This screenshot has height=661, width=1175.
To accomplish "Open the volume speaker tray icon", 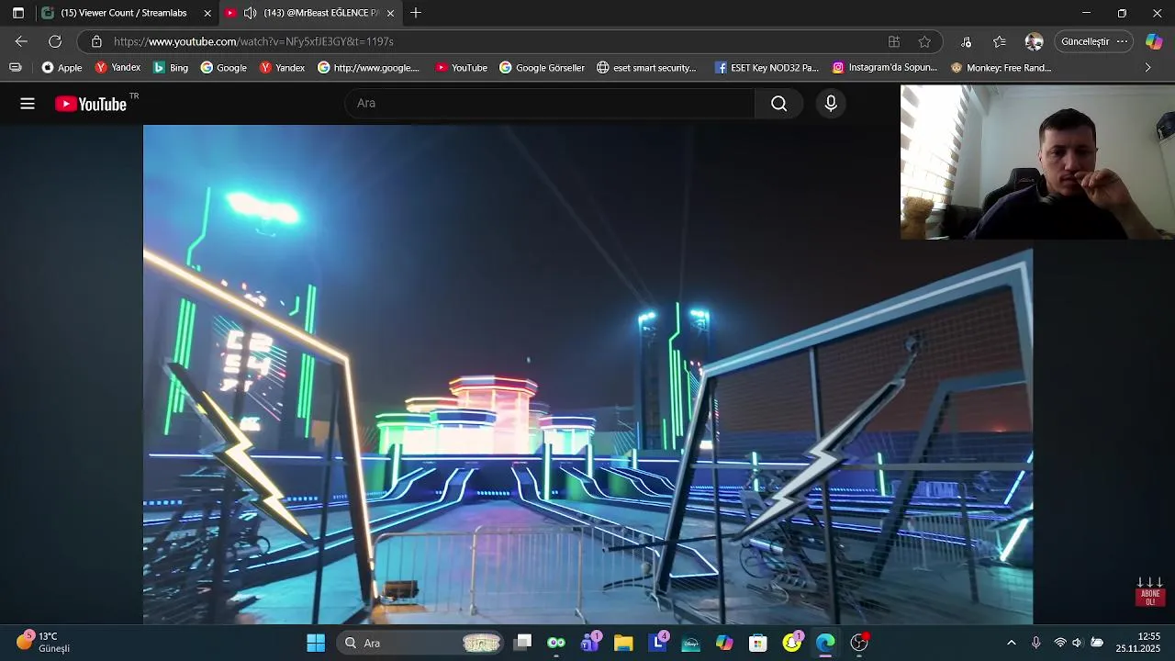I will 1078,643.
